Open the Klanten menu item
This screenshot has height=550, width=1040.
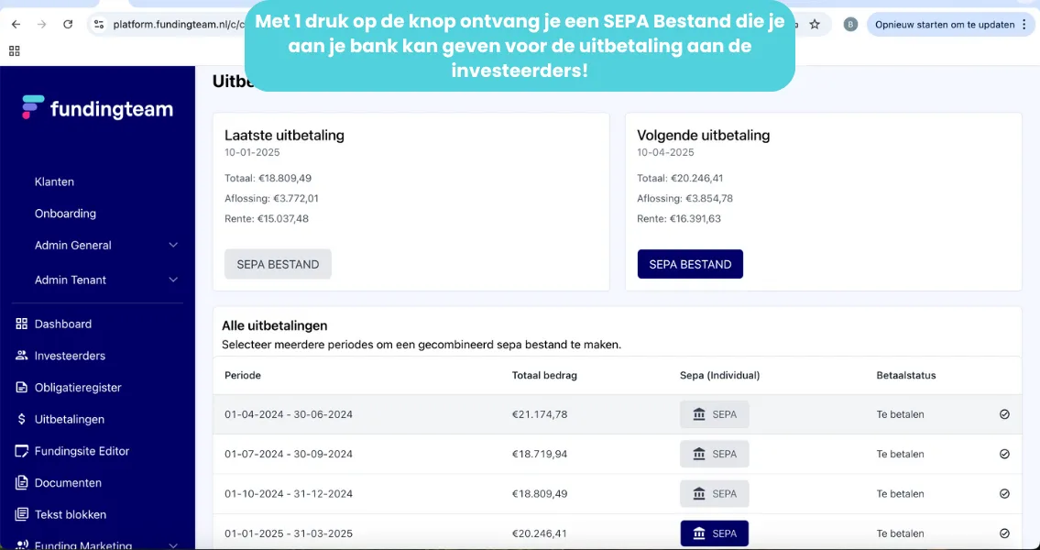coord(54,181)
